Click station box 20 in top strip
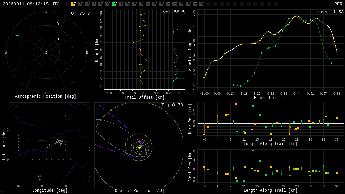This screenshot has width=345, height=194. coord(201,4)
